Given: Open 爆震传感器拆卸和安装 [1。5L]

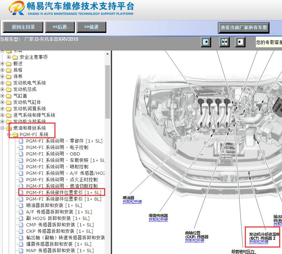Looking at the screenshot, I should click(x=59, y=244).
